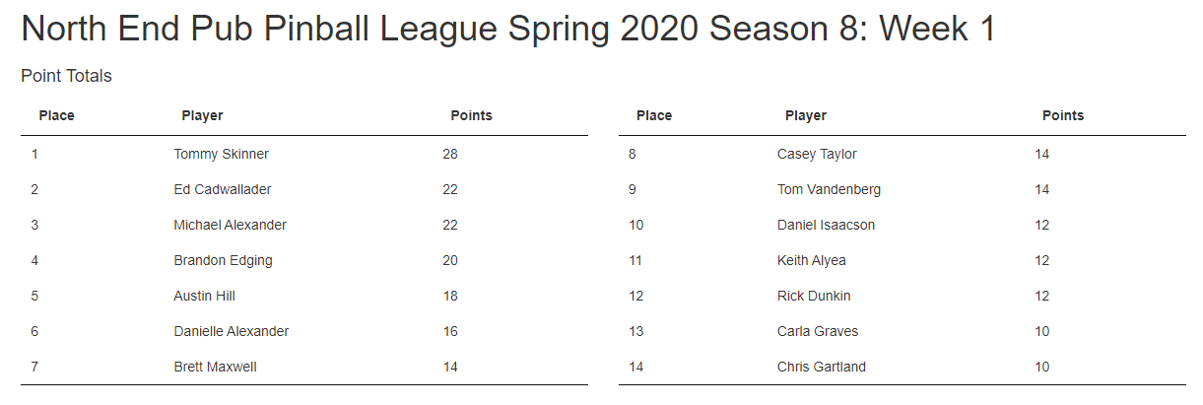Click on Austin Hill's name
The height and width of the screenshot is (405, 1203).
pos(204,296)
